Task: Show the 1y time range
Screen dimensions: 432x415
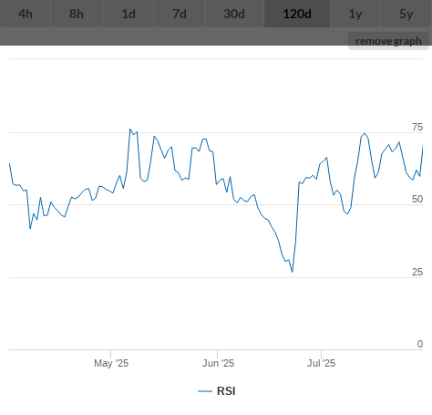Action: pos(355,14)
